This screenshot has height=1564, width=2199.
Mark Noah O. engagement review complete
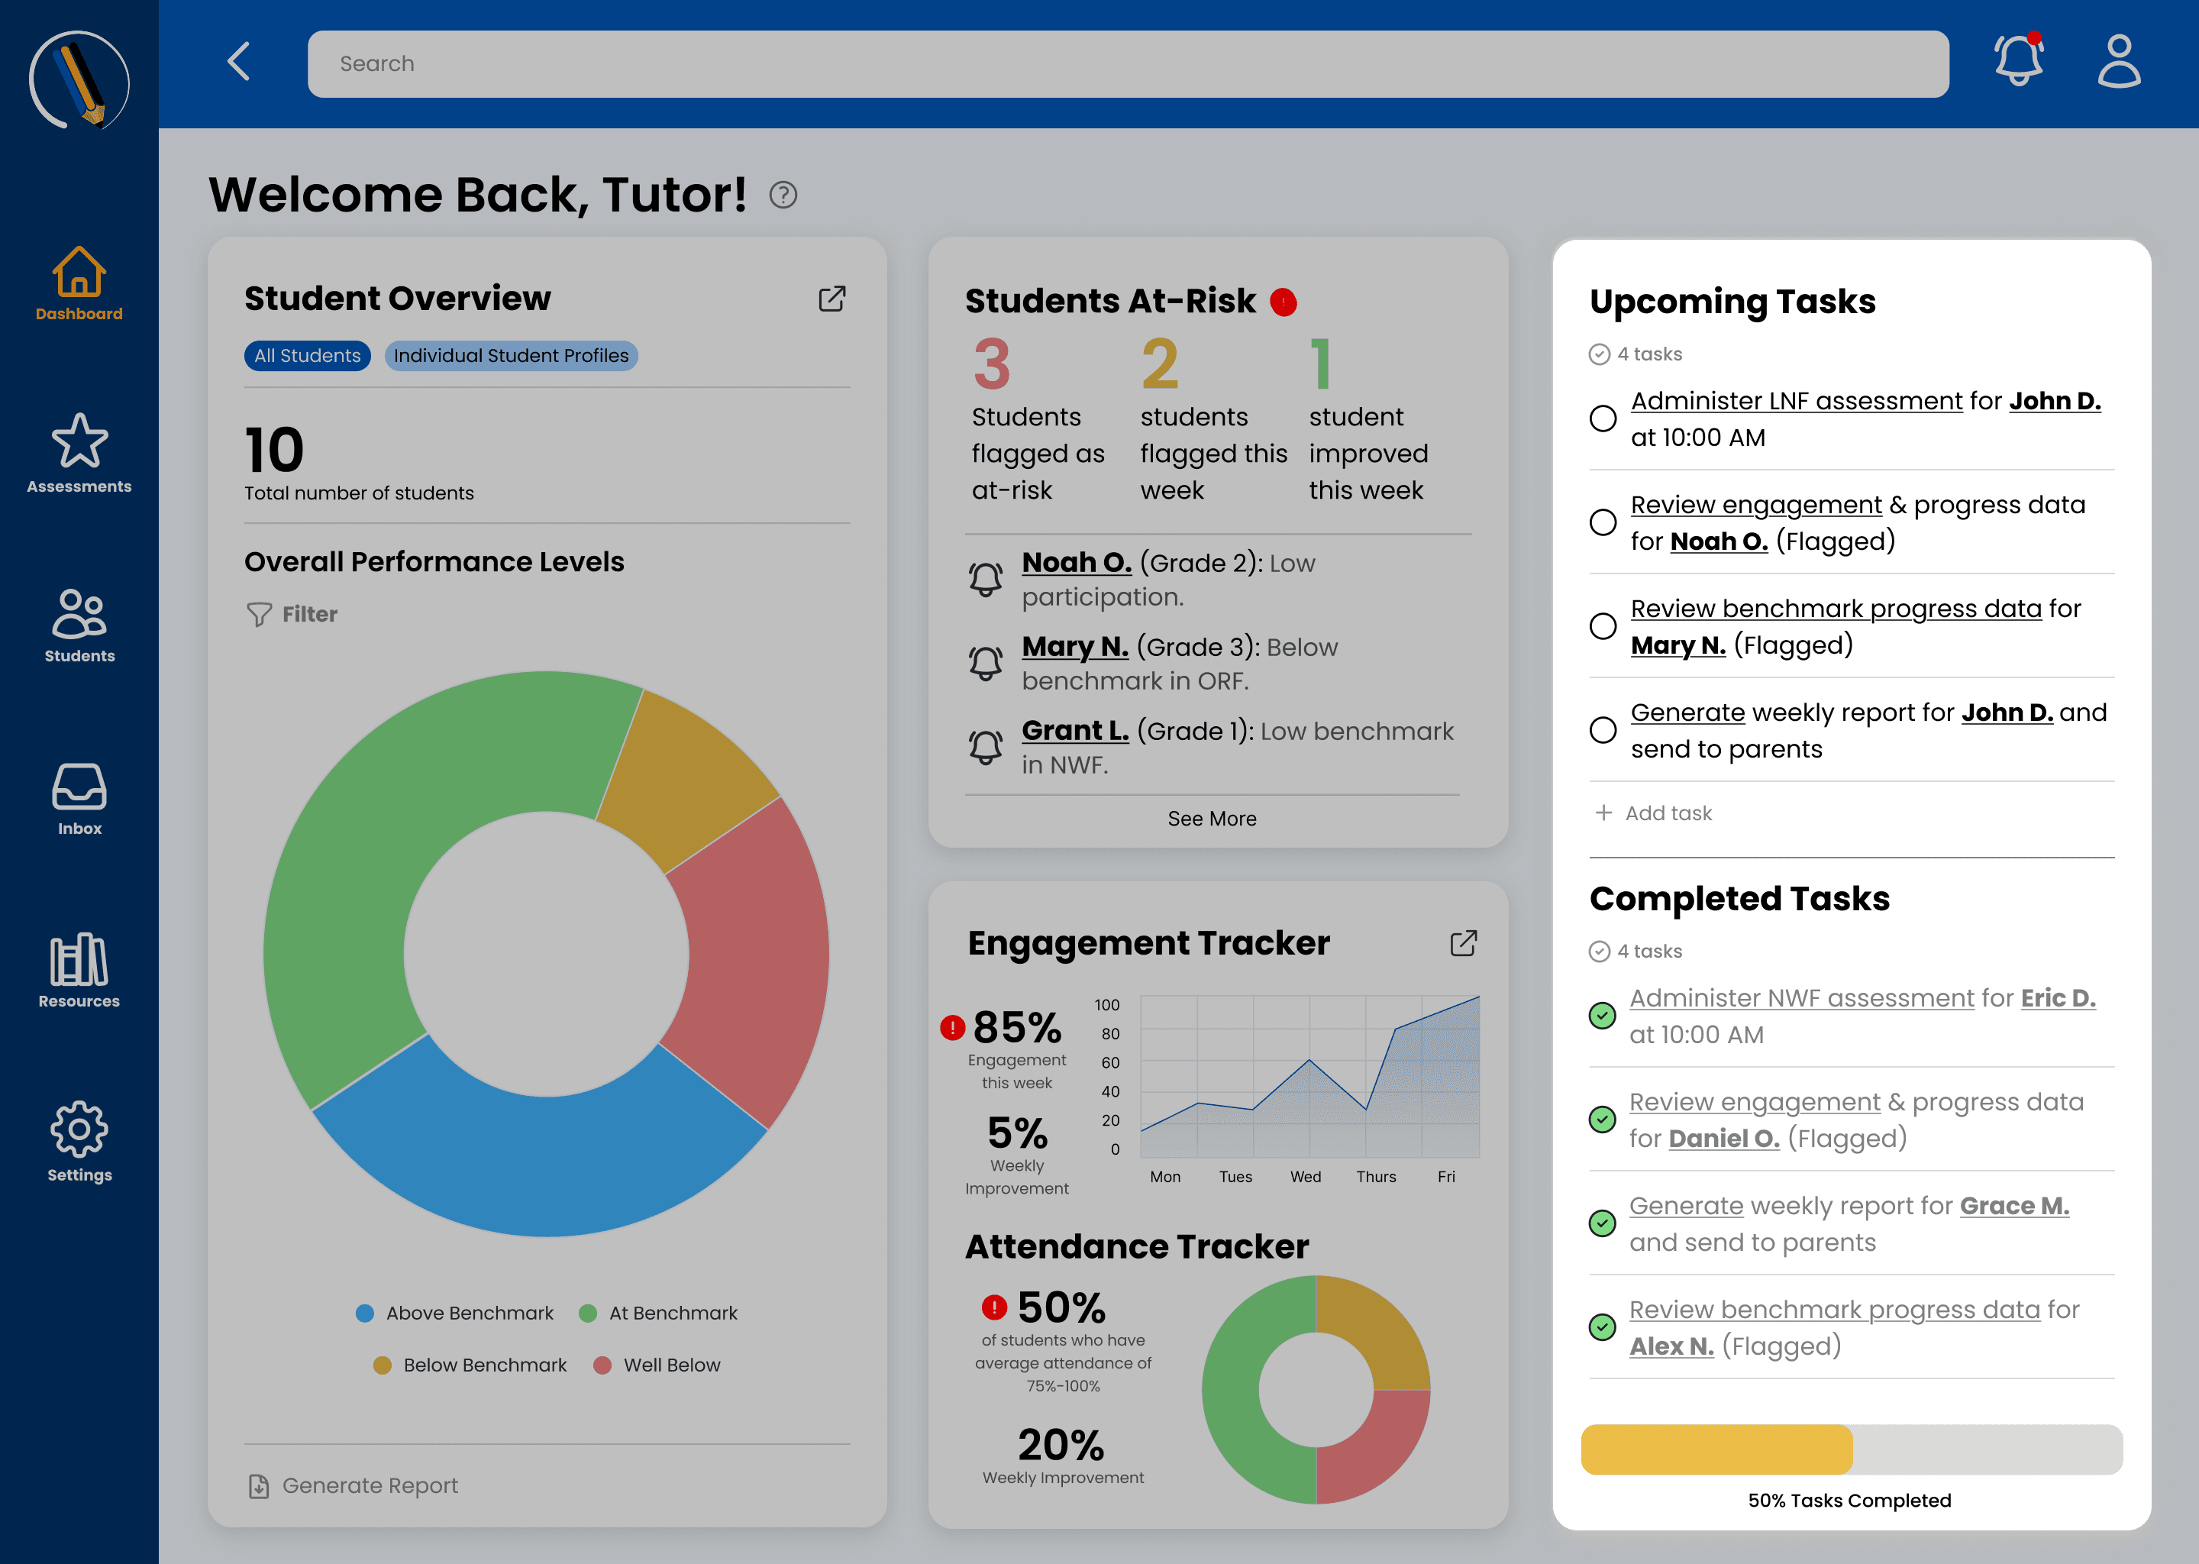pos(1603,523)
